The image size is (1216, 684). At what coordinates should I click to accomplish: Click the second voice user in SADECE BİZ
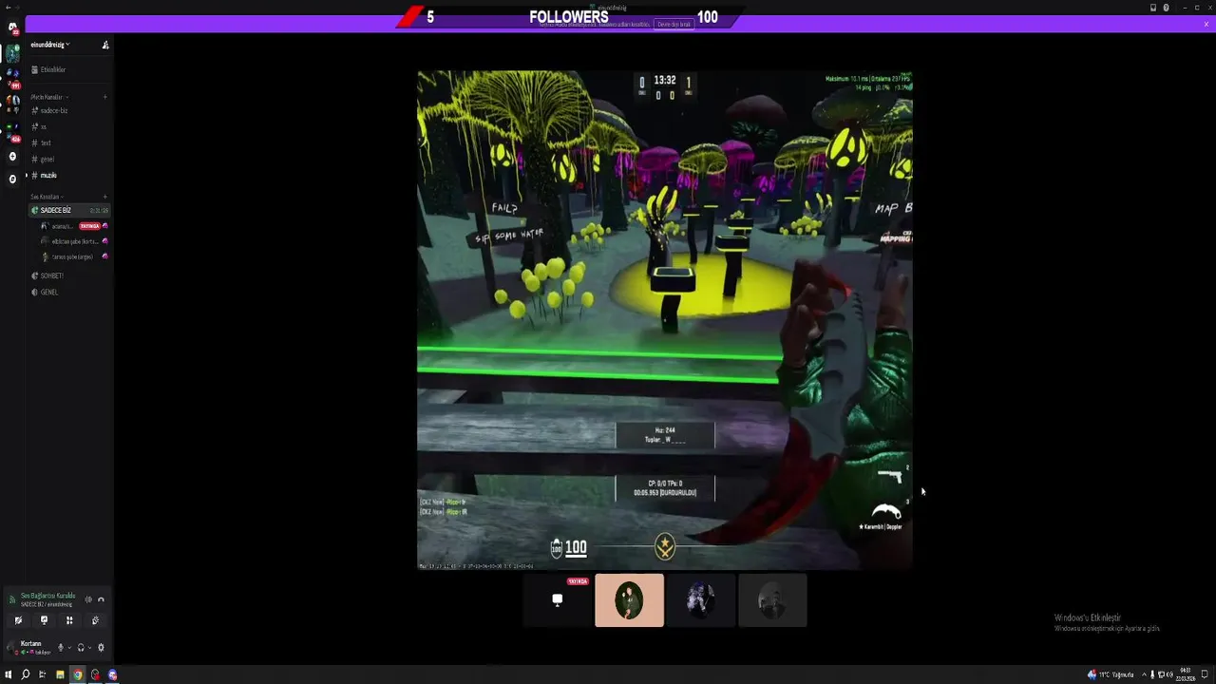[x=74, y=241]
